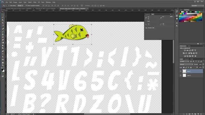Select the Hand tool

[x=3, y=63]
